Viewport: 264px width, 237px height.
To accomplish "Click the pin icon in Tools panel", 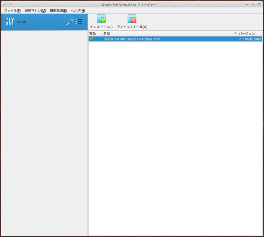I will coord(69,22).
